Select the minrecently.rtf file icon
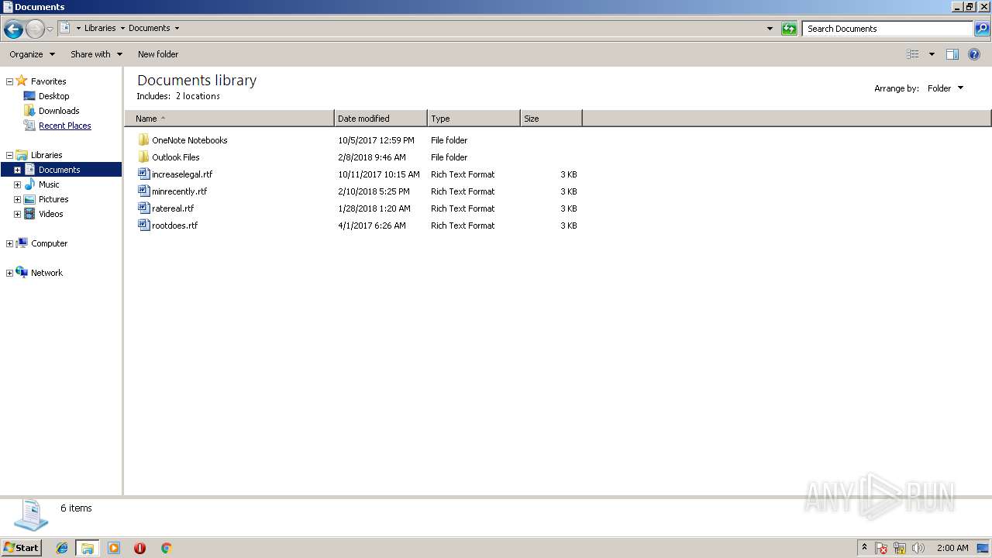 [143, 191]
